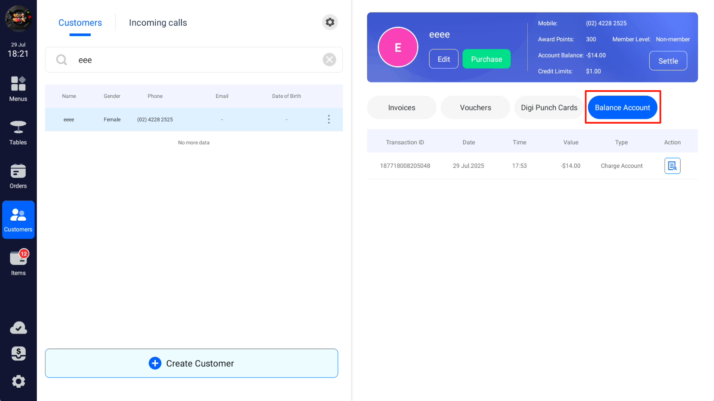Open settings gear in sidebar bottom
714x401 pixels.
tap(18, 381)
